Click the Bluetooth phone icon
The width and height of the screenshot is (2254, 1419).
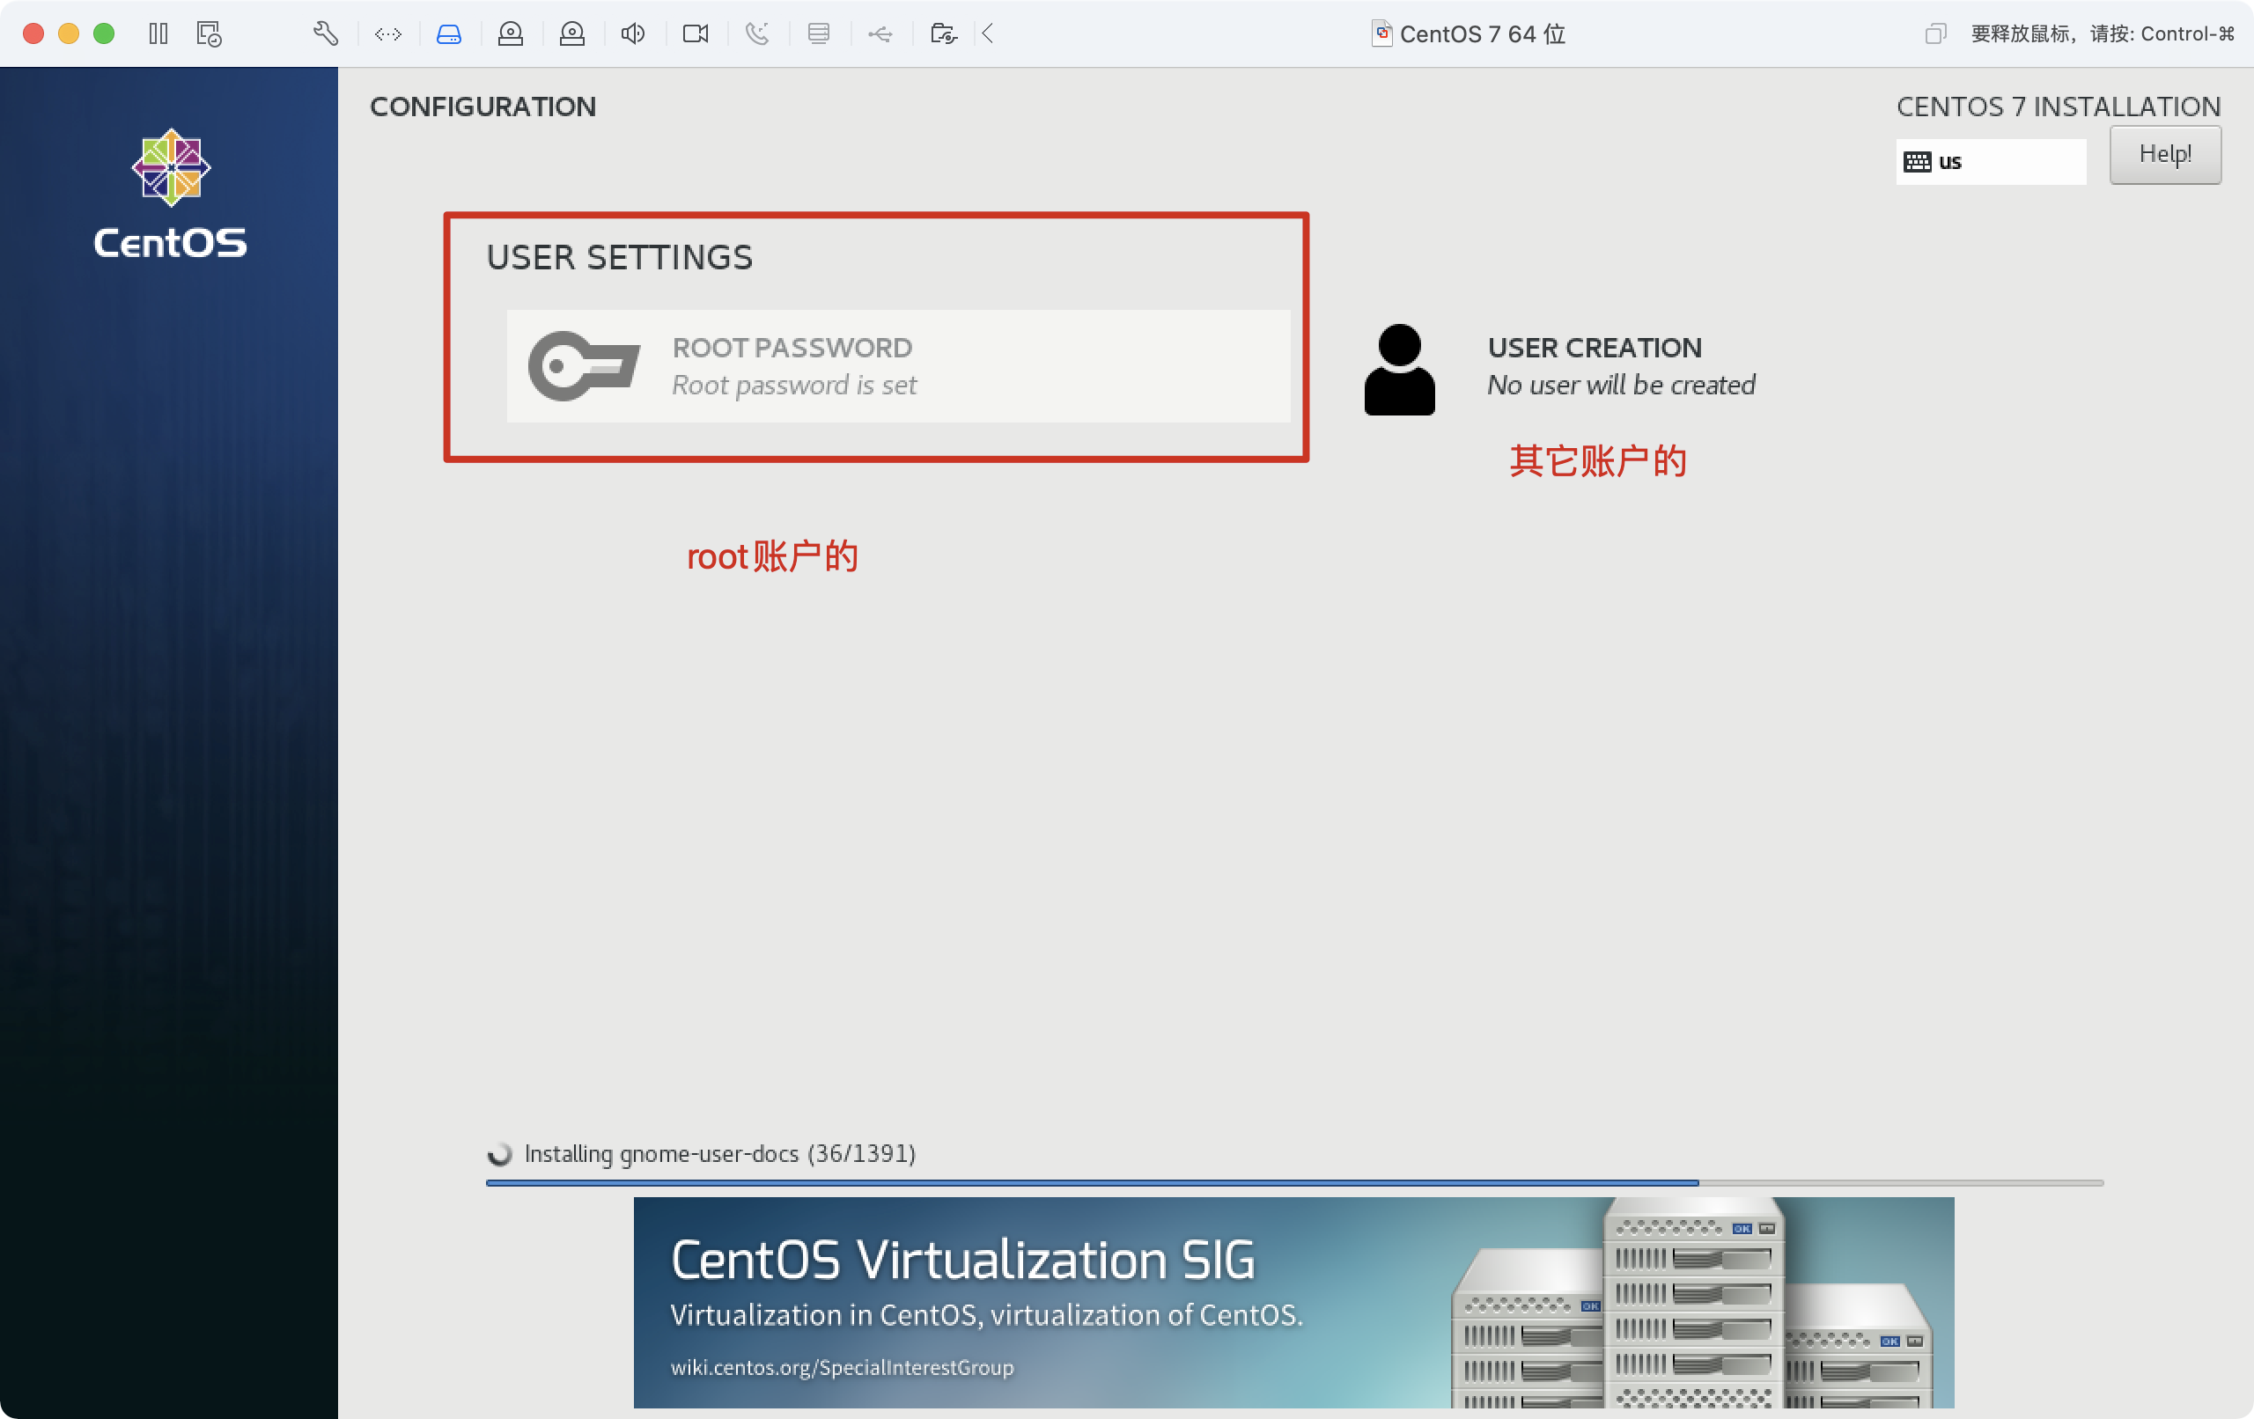[x=757, y=33]
